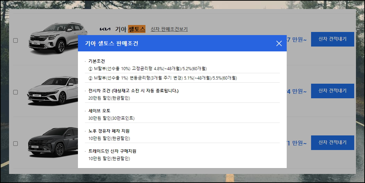Select 10만원 할인 under 트레이드인 신차 구매지원
Viewport: 365px width, 183px height.
pyautogui.click(x=109, y=159)
